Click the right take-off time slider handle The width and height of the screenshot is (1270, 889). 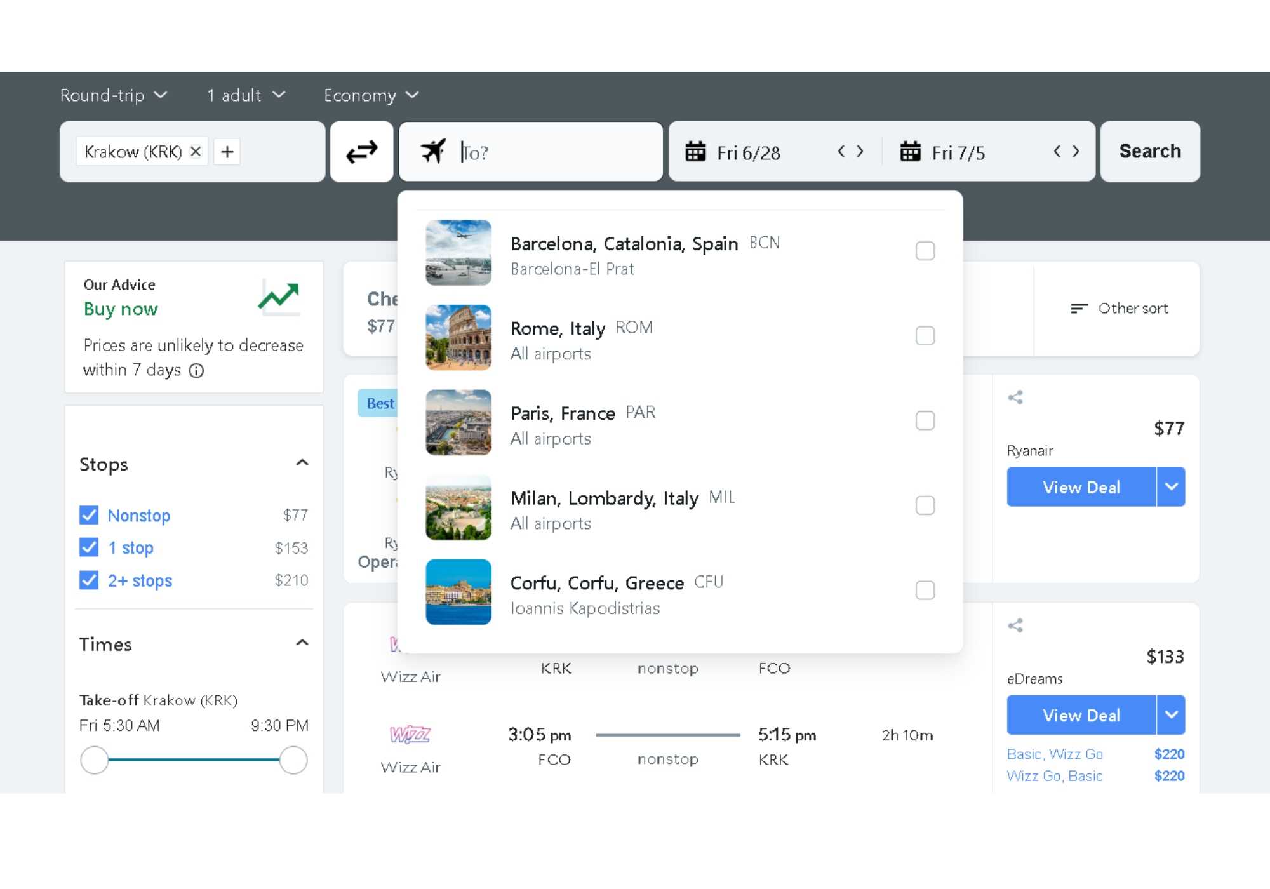293,760
